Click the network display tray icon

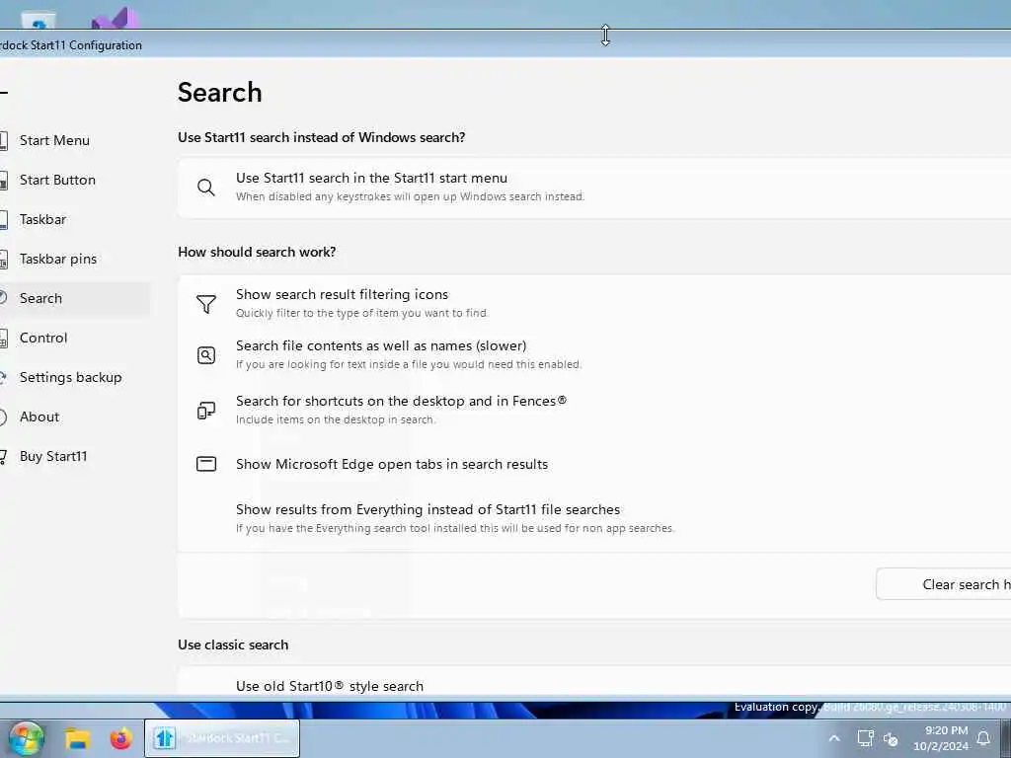coord(865,738)
